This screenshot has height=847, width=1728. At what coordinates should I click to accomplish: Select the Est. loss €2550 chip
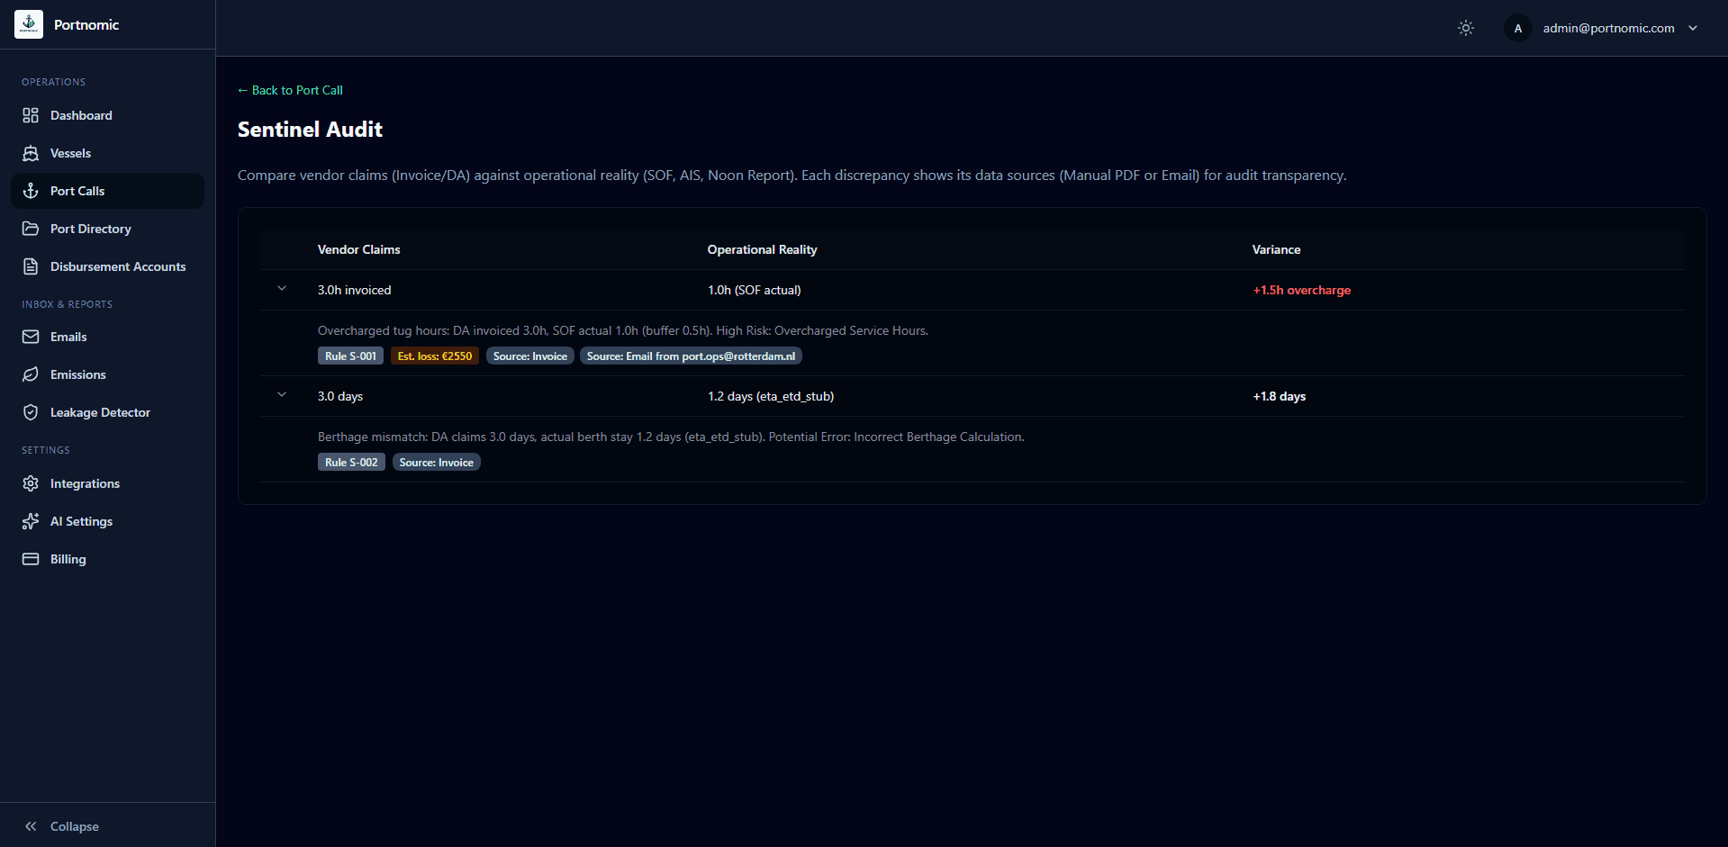click(434, 356)
